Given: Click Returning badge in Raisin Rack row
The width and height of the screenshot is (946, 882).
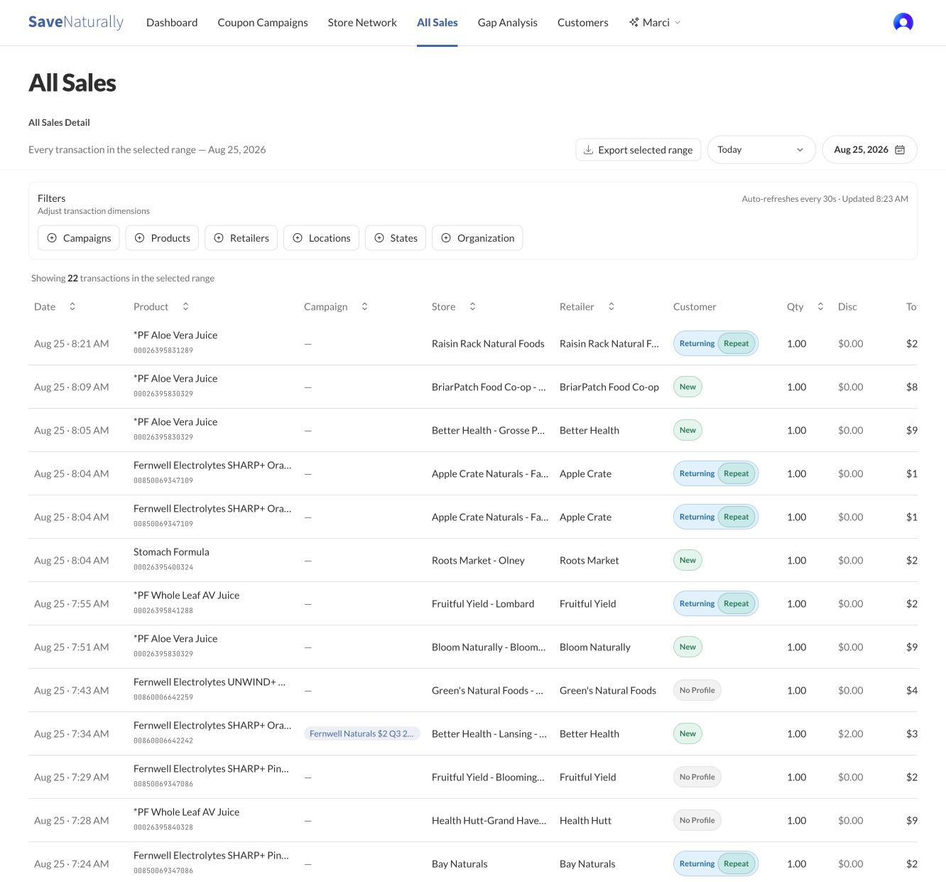Looking at the screenshot, I should click(697, 344).
